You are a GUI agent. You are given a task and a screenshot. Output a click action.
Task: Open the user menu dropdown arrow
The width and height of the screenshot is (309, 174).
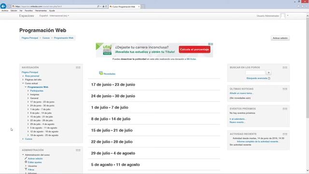(x=288, y=15)
